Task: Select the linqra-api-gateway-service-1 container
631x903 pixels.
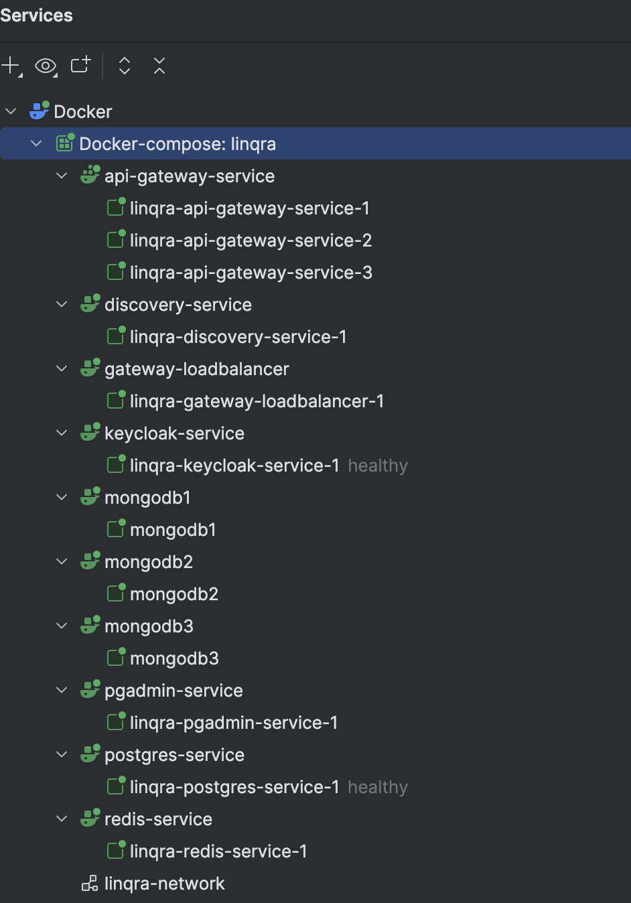Action: point(250,208)
